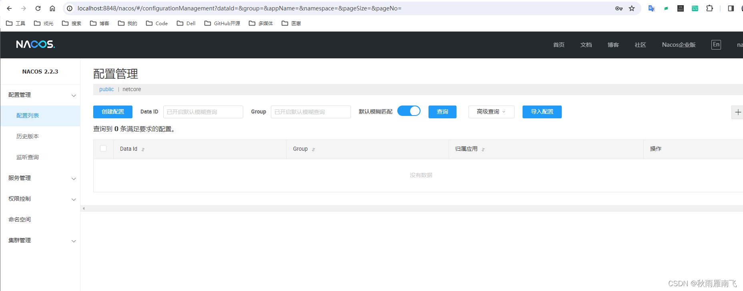Click the NACOS logo
Viewport: 743px width, 291px height.
point(36,44)
